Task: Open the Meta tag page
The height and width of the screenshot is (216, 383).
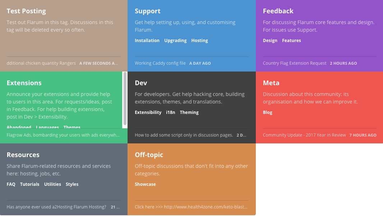Action: pos(271,83)
